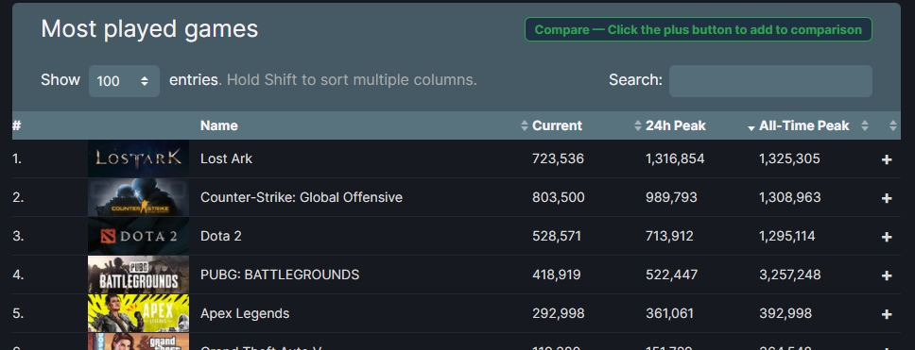The width and height of the screenshot is (915, 350).
Task: Focus the Search input field
Action: [x=770, y=80]
